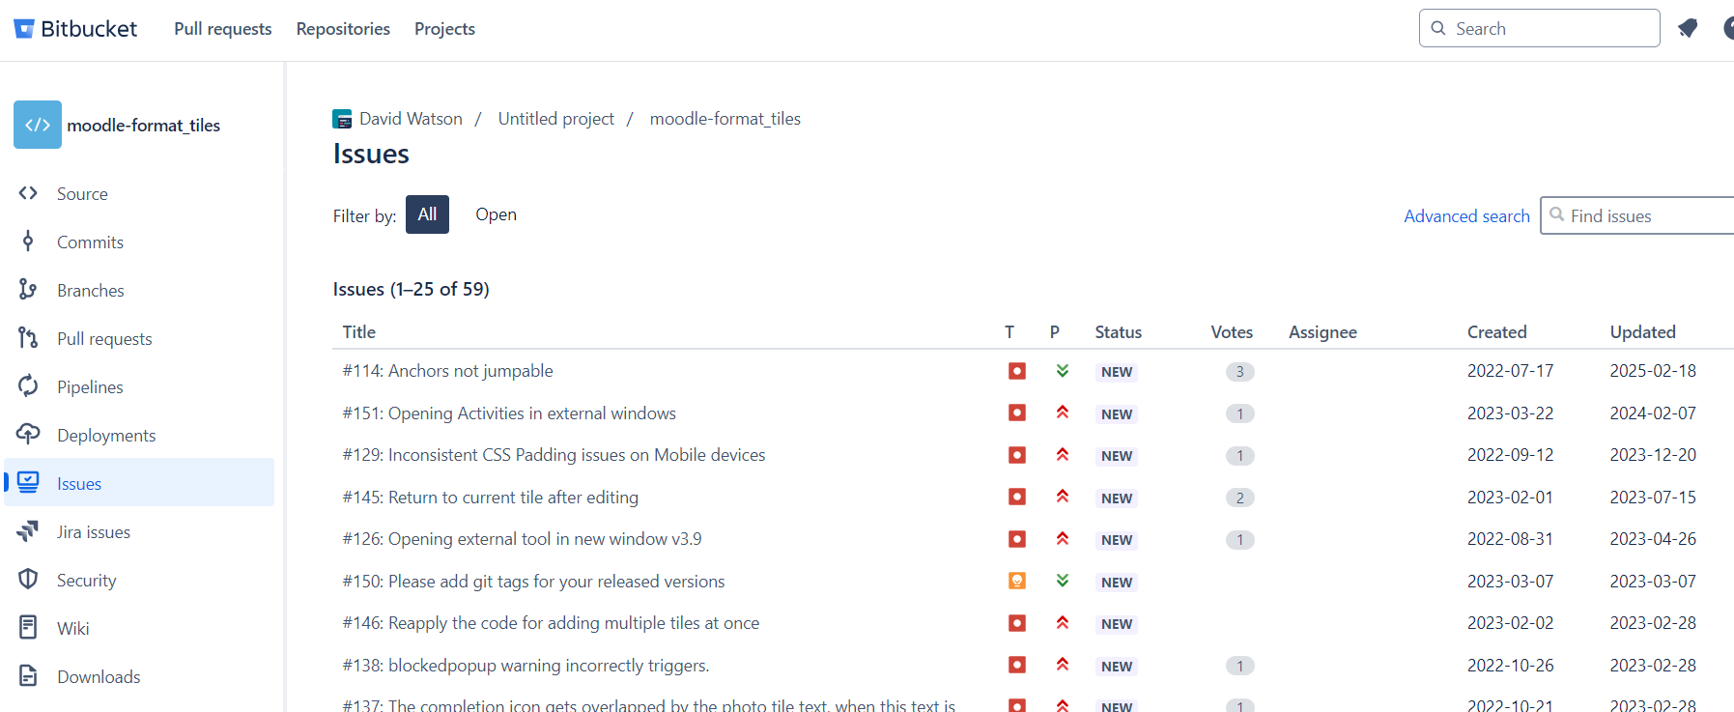This screenshot has width=1734, height=712.
Task: Click the votes count 2 for issue #145
Action: tap(1240, 498)
